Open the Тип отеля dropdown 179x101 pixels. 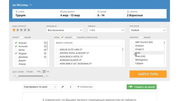(148, 30)
